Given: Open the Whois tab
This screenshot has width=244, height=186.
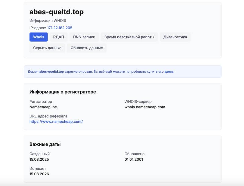Looking at the screenshot, I should click(x=38, y=37).
